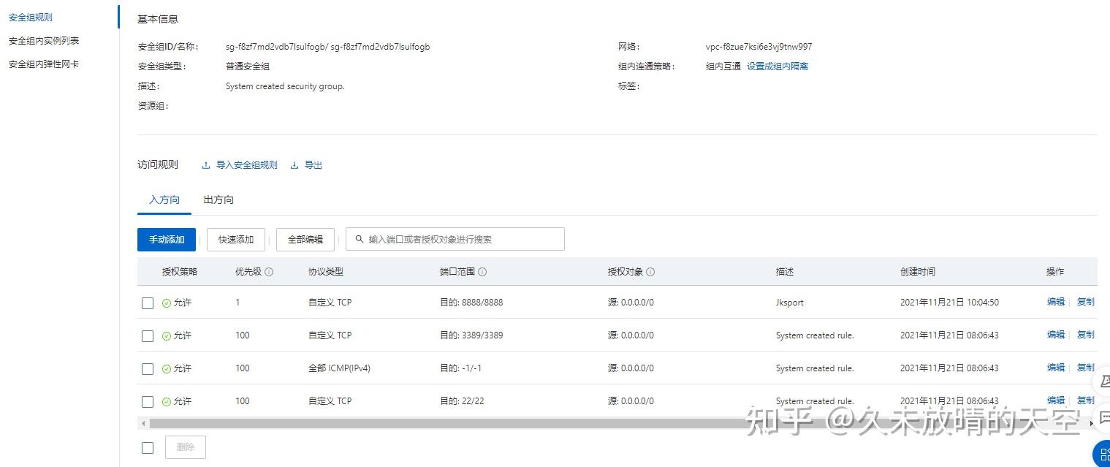This screenshot has width=1110, height=467.
Task: Click the green allow icon in the 3389 row
Action: click(167, 336)
